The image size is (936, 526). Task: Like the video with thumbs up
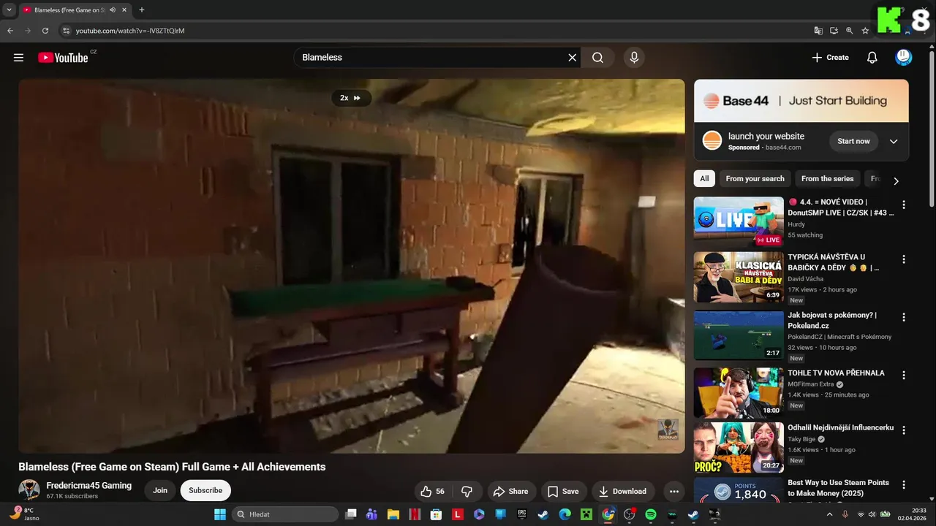432,491
